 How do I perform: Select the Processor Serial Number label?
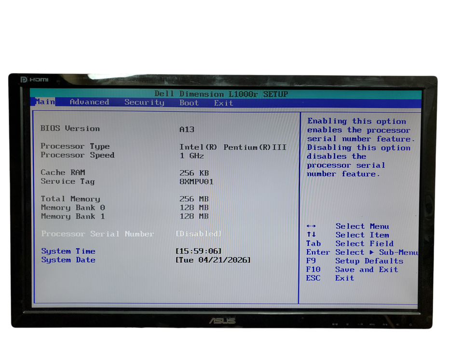click(97, 234)
